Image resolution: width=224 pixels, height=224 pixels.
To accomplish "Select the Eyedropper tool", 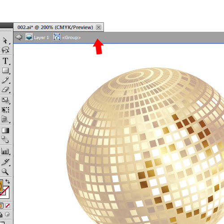I will point(5,162).
